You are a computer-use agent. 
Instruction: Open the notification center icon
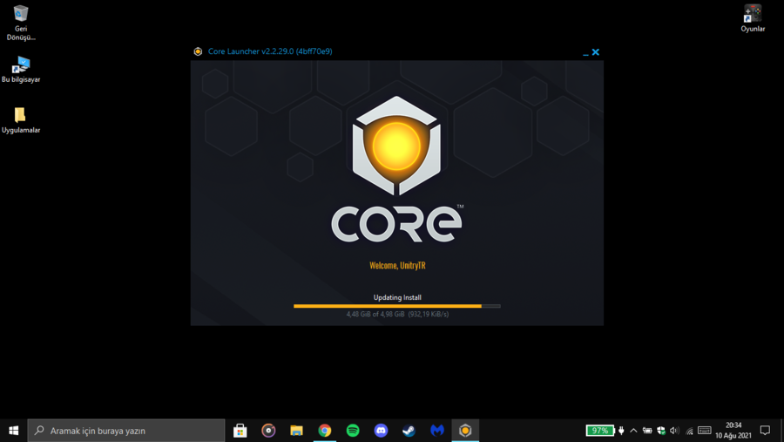(x=765, y=431)
